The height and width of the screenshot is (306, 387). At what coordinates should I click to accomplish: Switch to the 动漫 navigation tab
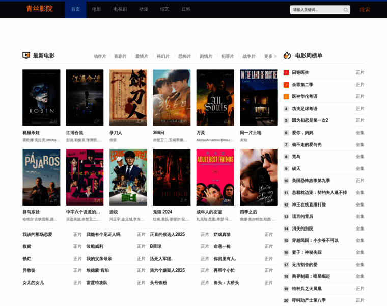[144, 9]
